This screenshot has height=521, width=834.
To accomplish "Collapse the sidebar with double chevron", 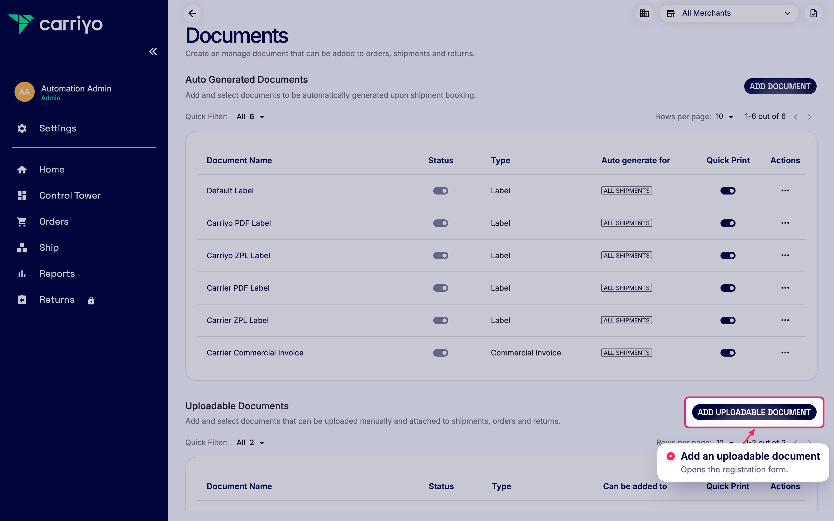I will point(153,52).
